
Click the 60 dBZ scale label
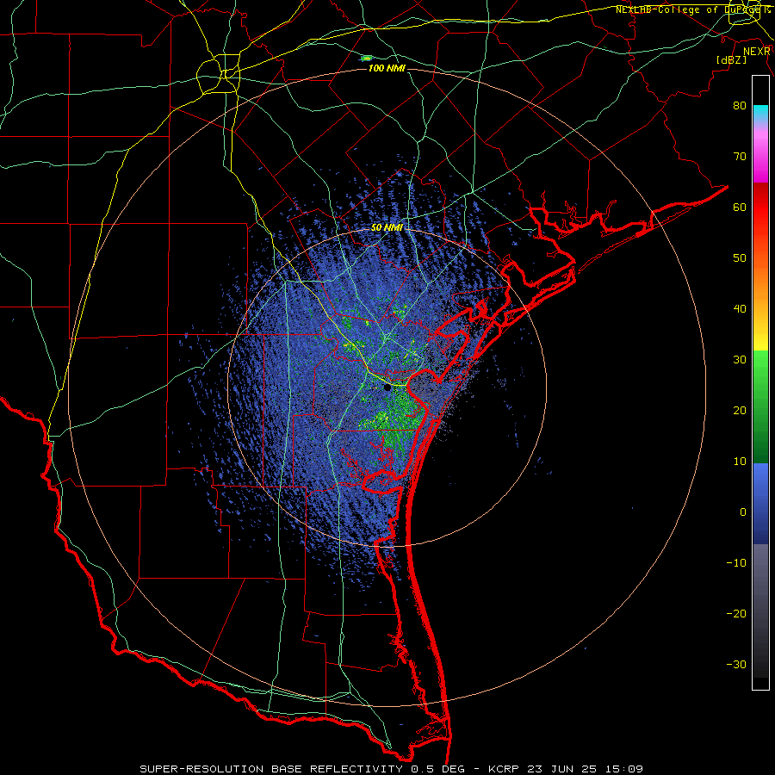tap(740, 207)
